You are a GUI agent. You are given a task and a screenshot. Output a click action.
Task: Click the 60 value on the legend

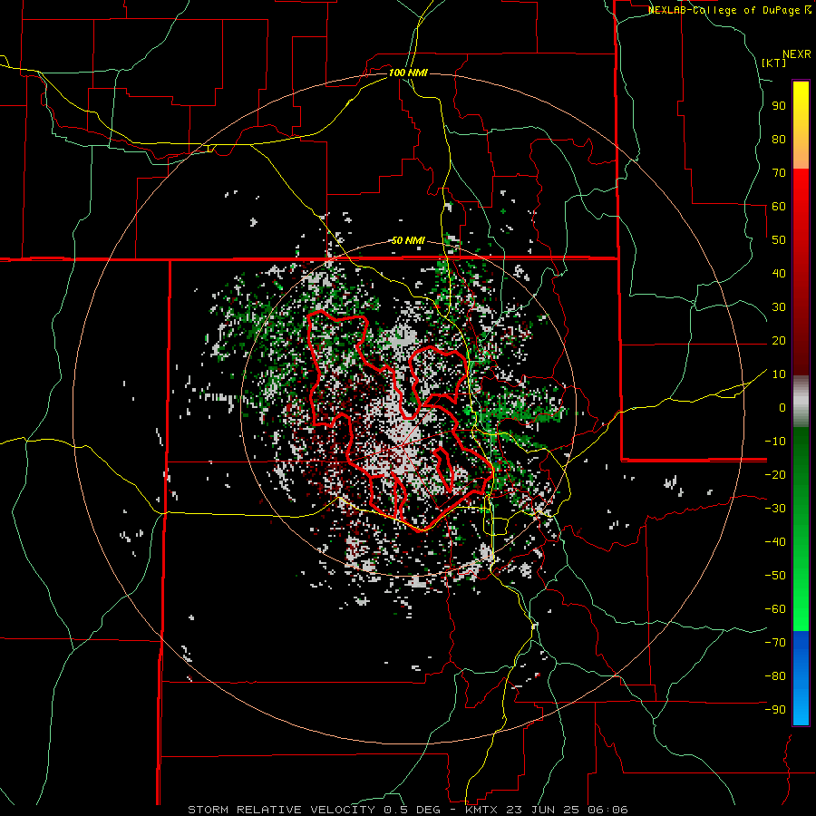click(x=779, y=207)
